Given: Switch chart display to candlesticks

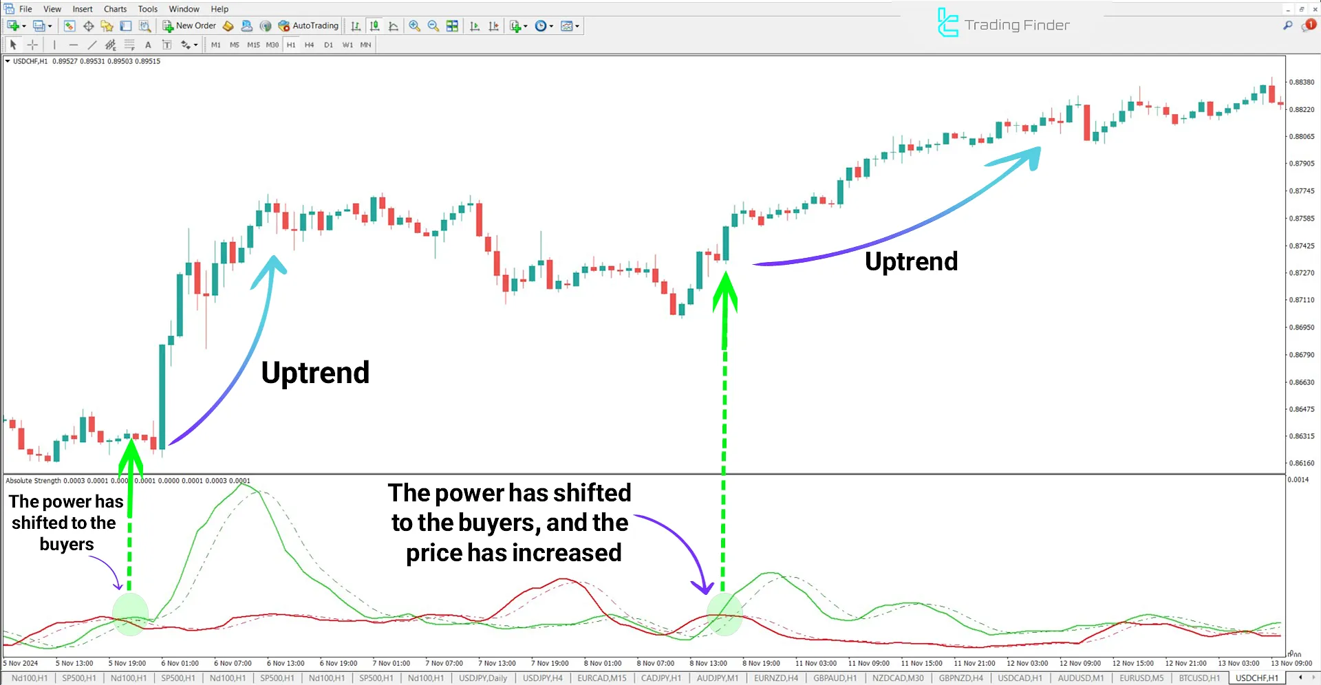Looking at the screenshot, I should point(374,26).
